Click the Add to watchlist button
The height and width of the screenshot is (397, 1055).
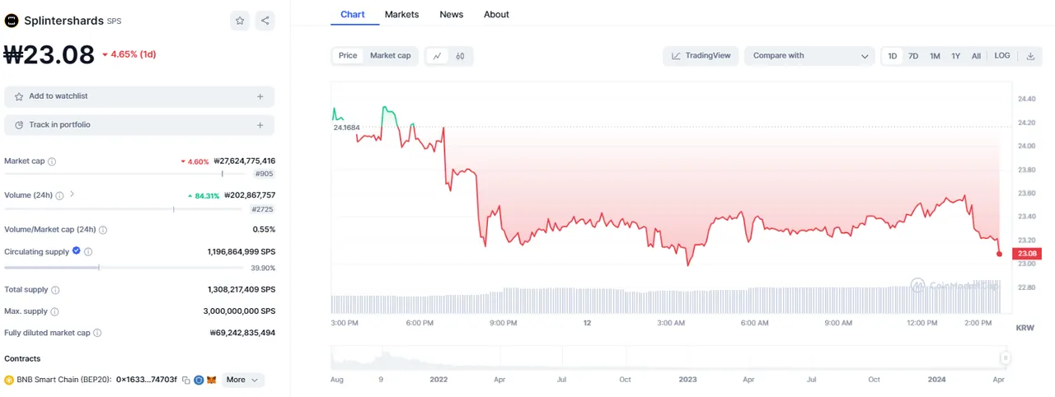click(139, 96)
